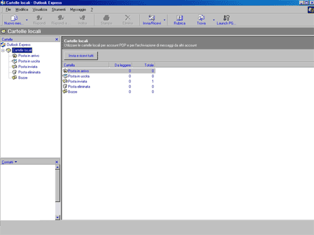Click the Contatti scrollbar thumb
The image size is (314, 235).
pyautogui.click(x=58, y=185)
